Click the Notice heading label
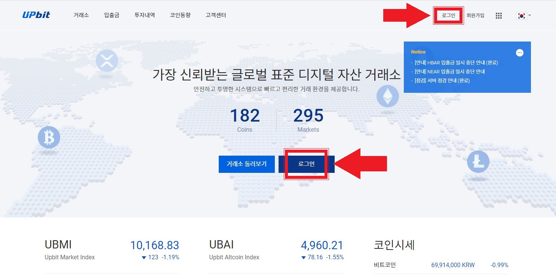The height and width of the screenshot is (275, 556). coord(418,52)
